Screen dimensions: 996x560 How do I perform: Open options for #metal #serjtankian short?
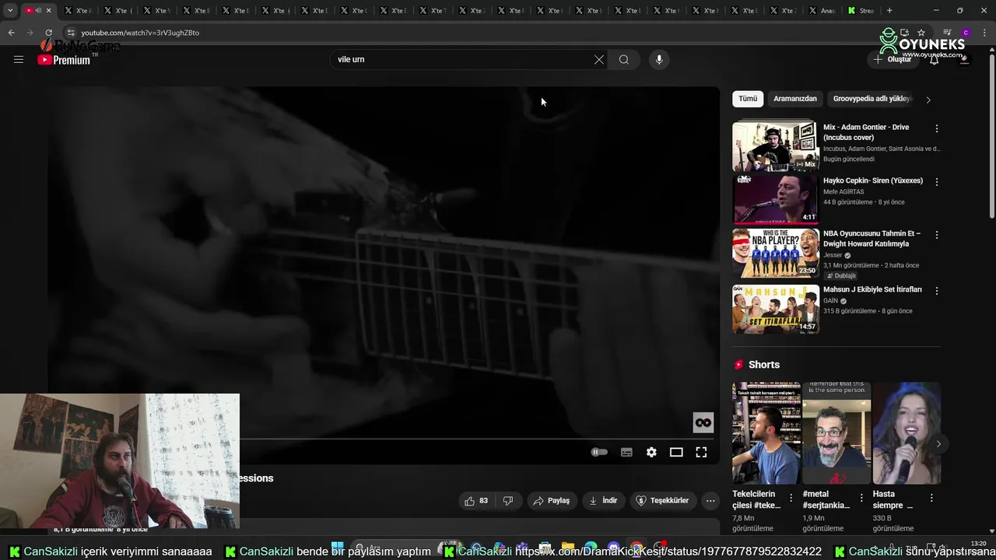[861, 498]
